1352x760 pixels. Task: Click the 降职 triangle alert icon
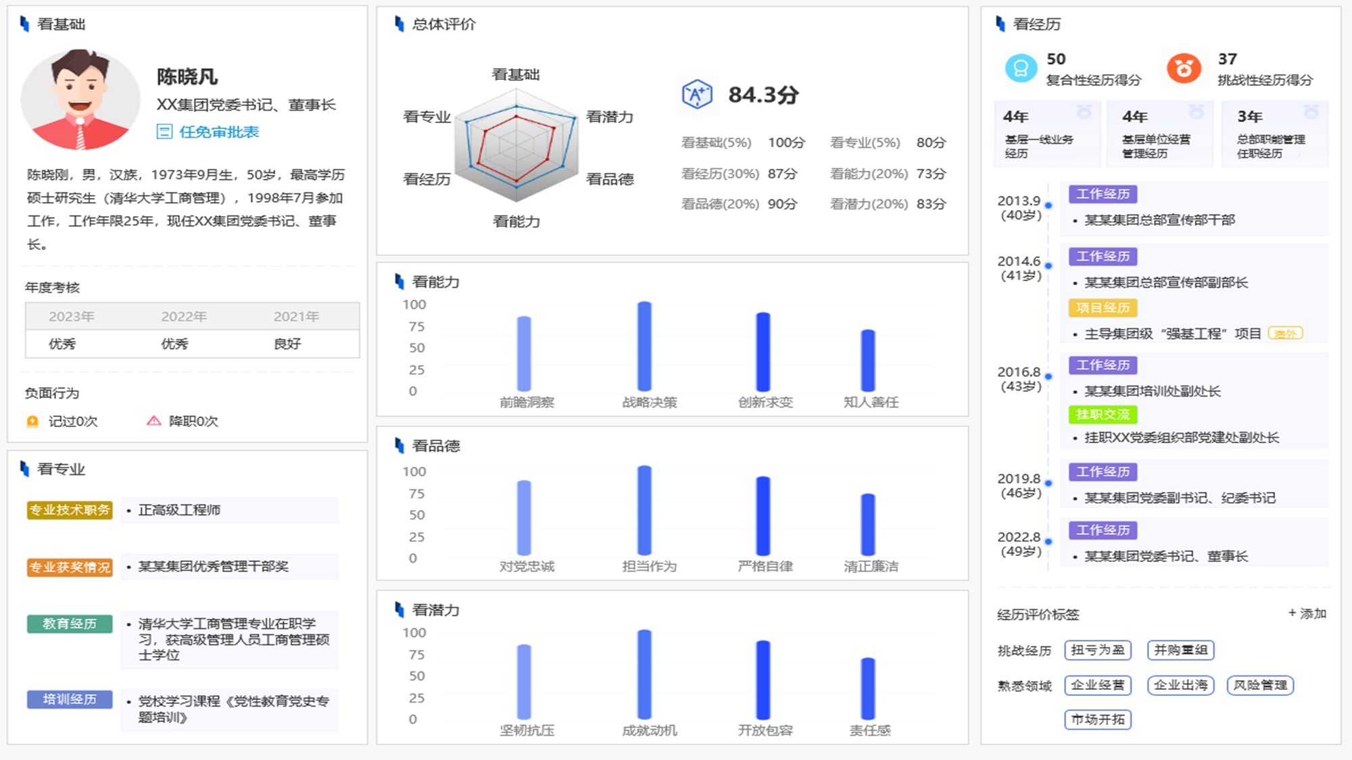point(154,421)
